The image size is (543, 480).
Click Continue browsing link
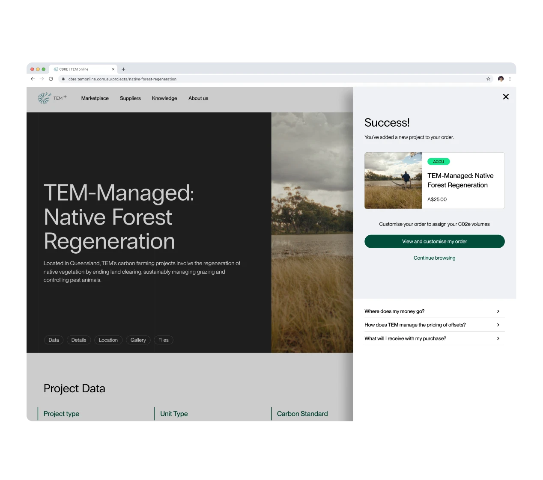coord(435,258)
